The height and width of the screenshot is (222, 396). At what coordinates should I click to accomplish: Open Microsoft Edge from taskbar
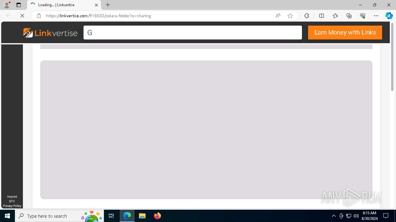click(x=127, y=216)
